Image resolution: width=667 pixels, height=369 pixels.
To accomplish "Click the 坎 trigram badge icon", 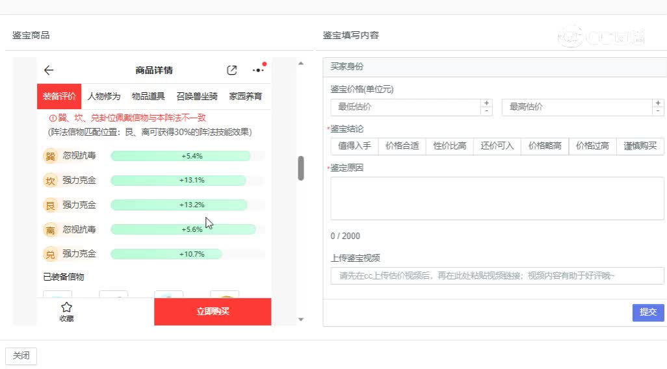I will tap(50, 181).
